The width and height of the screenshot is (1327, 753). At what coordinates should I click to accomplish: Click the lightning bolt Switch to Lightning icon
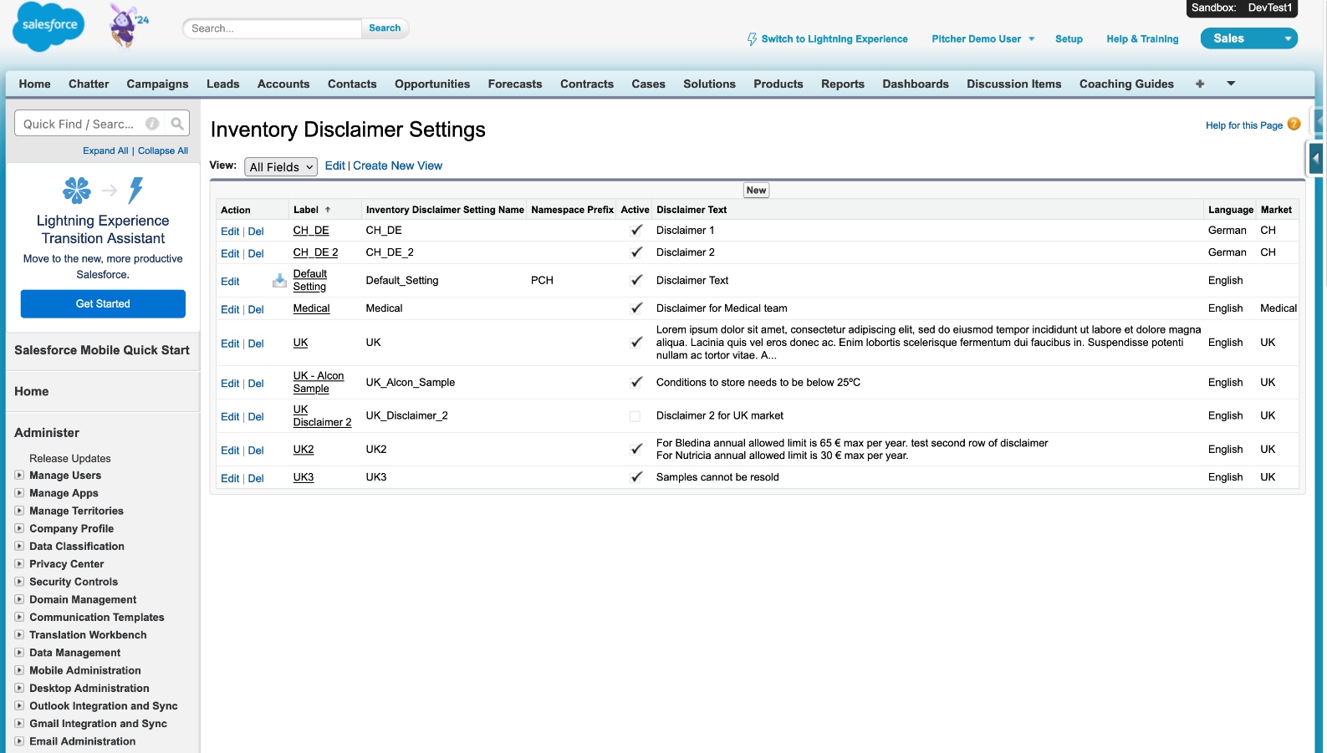click(x=752, y=39)
